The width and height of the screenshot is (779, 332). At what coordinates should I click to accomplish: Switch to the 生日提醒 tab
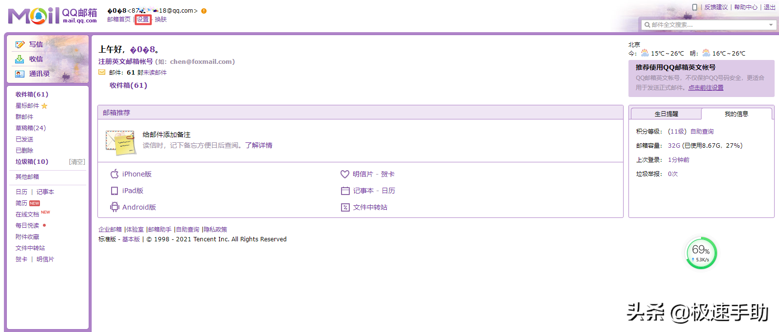[x=666, y=114]
